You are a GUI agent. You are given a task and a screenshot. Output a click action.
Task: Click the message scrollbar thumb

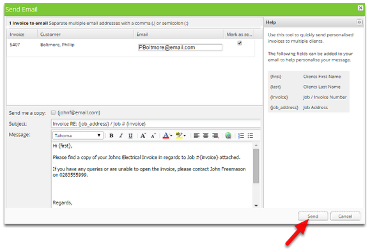pyautogui.click(x=256, y=166)
